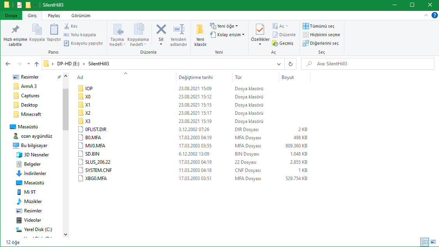Screen dimensions: 439x247
Task: Select the SLUS_206.22 file
Action: [97, 162]
